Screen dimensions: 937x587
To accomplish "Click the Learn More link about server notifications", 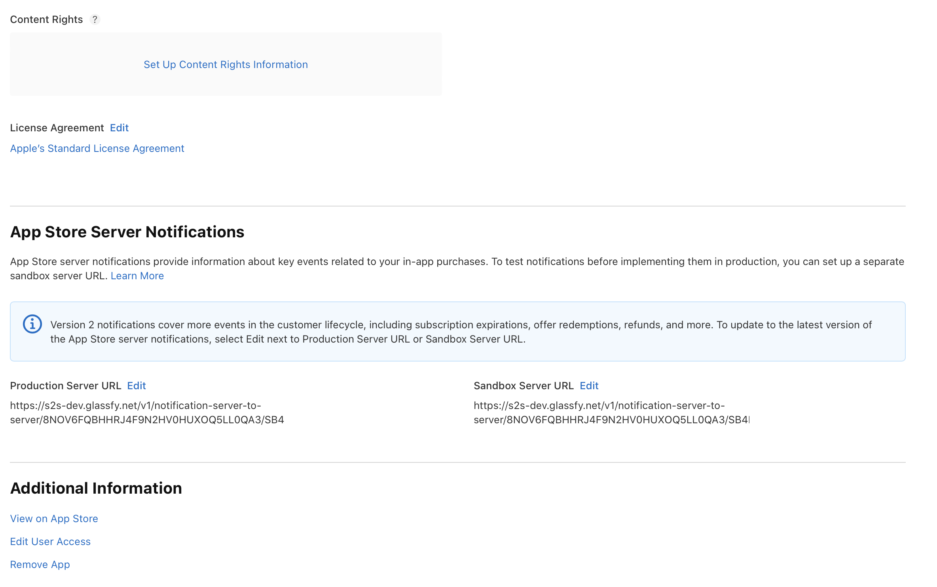I will tap(137, 276).
